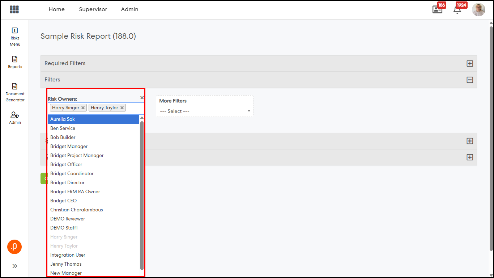The height and width of the screenshot is (278, 494).
Task: Go to the Home menu
Action: pyautogui.click(x=56, y=9)
